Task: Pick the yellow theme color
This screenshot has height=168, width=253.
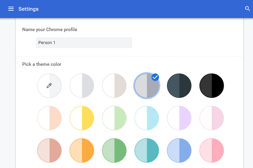Action: (x=82, y=118)
